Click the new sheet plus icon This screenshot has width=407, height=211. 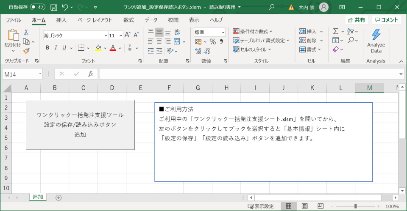(59, 198)
